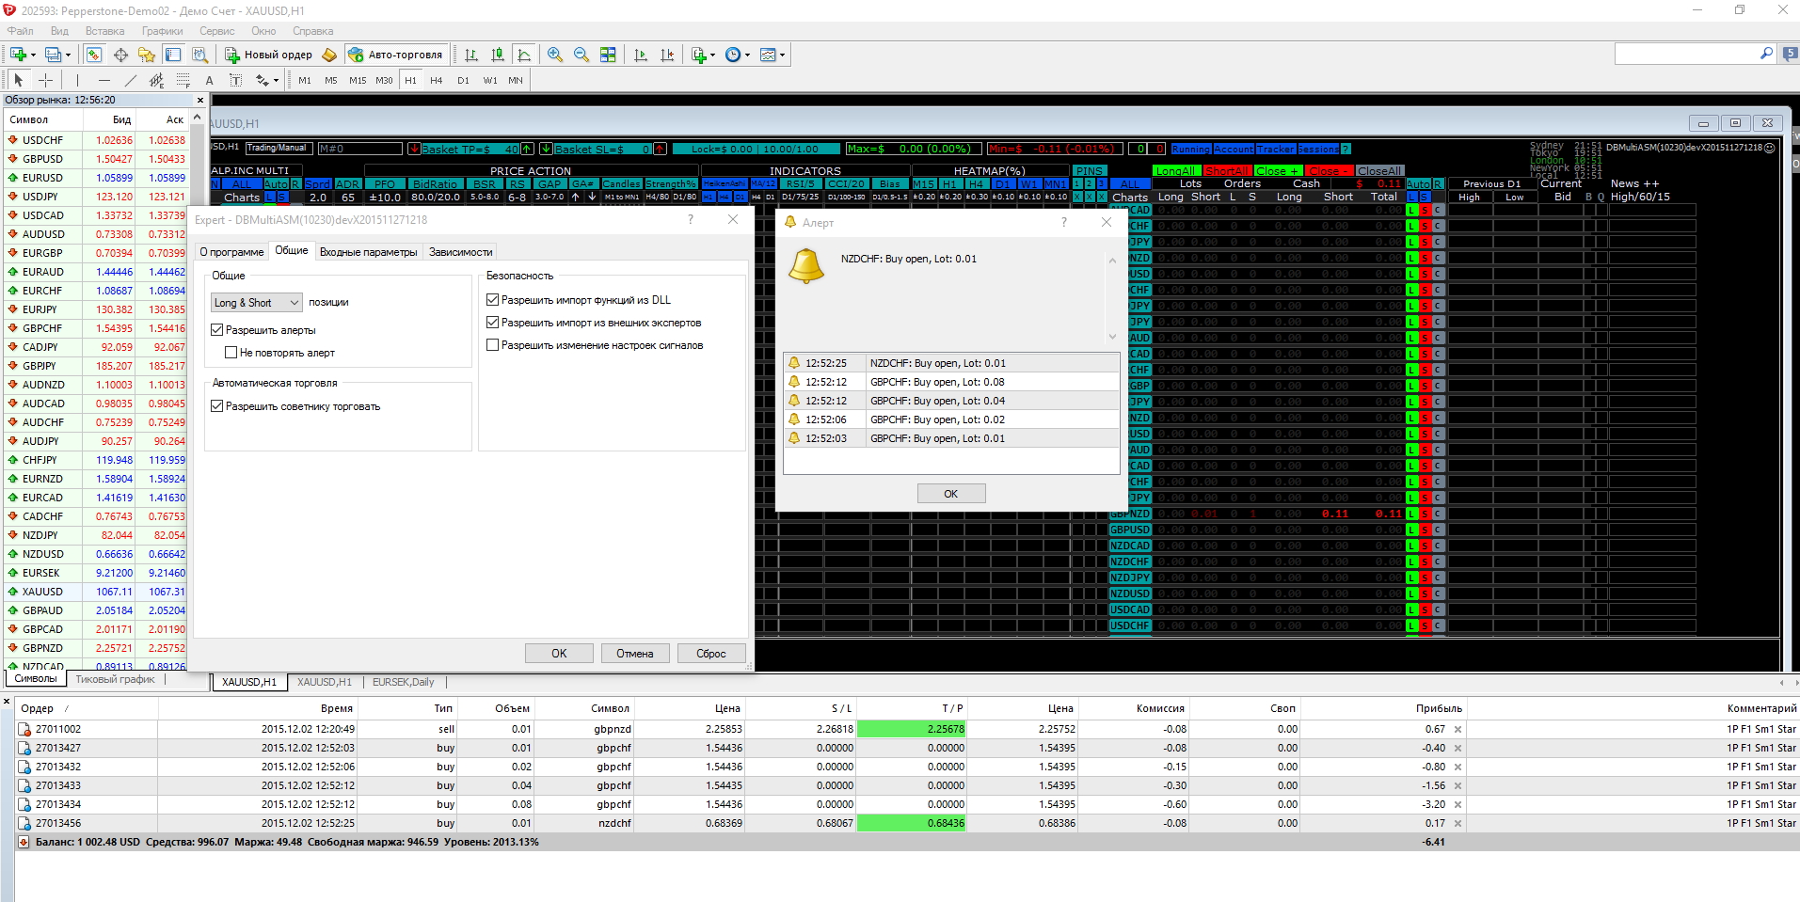Select the line chart type icon
The height and width of the screenshot is (902, 1800).
pos(524,55)
